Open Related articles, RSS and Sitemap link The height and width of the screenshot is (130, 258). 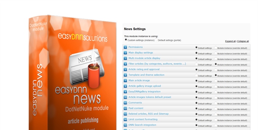tap(148, 114)
